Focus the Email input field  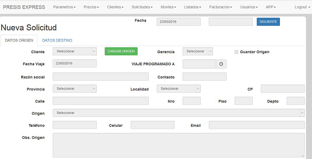tap(256, 125)
